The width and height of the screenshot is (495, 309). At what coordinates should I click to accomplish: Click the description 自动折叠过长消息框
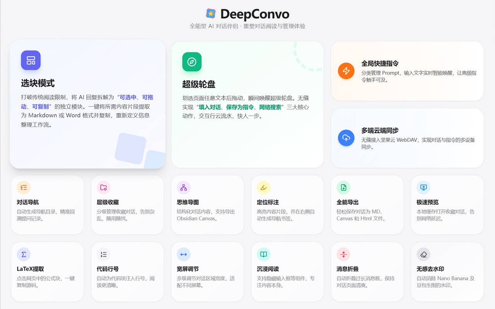click(x=365, y=282)
